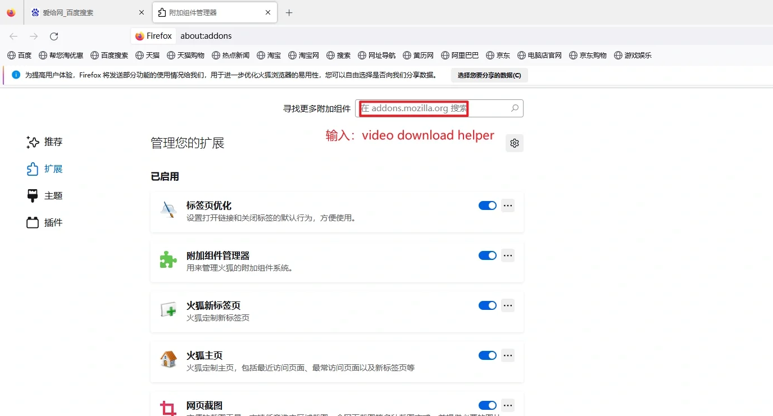This screenshot has width=773, height=416.
Task: Open the 天猫 bookmark
Action: [148, 55]
